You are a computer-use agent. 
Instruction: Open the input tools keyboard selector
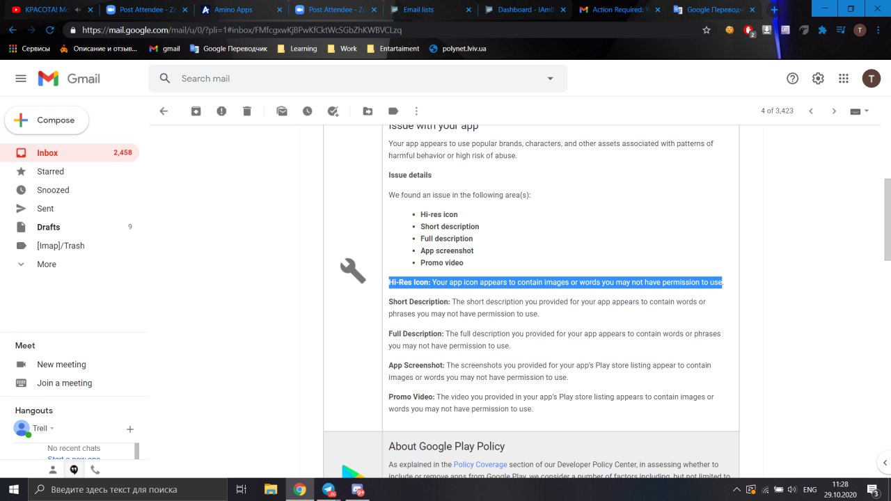click(x=860, y=111)
